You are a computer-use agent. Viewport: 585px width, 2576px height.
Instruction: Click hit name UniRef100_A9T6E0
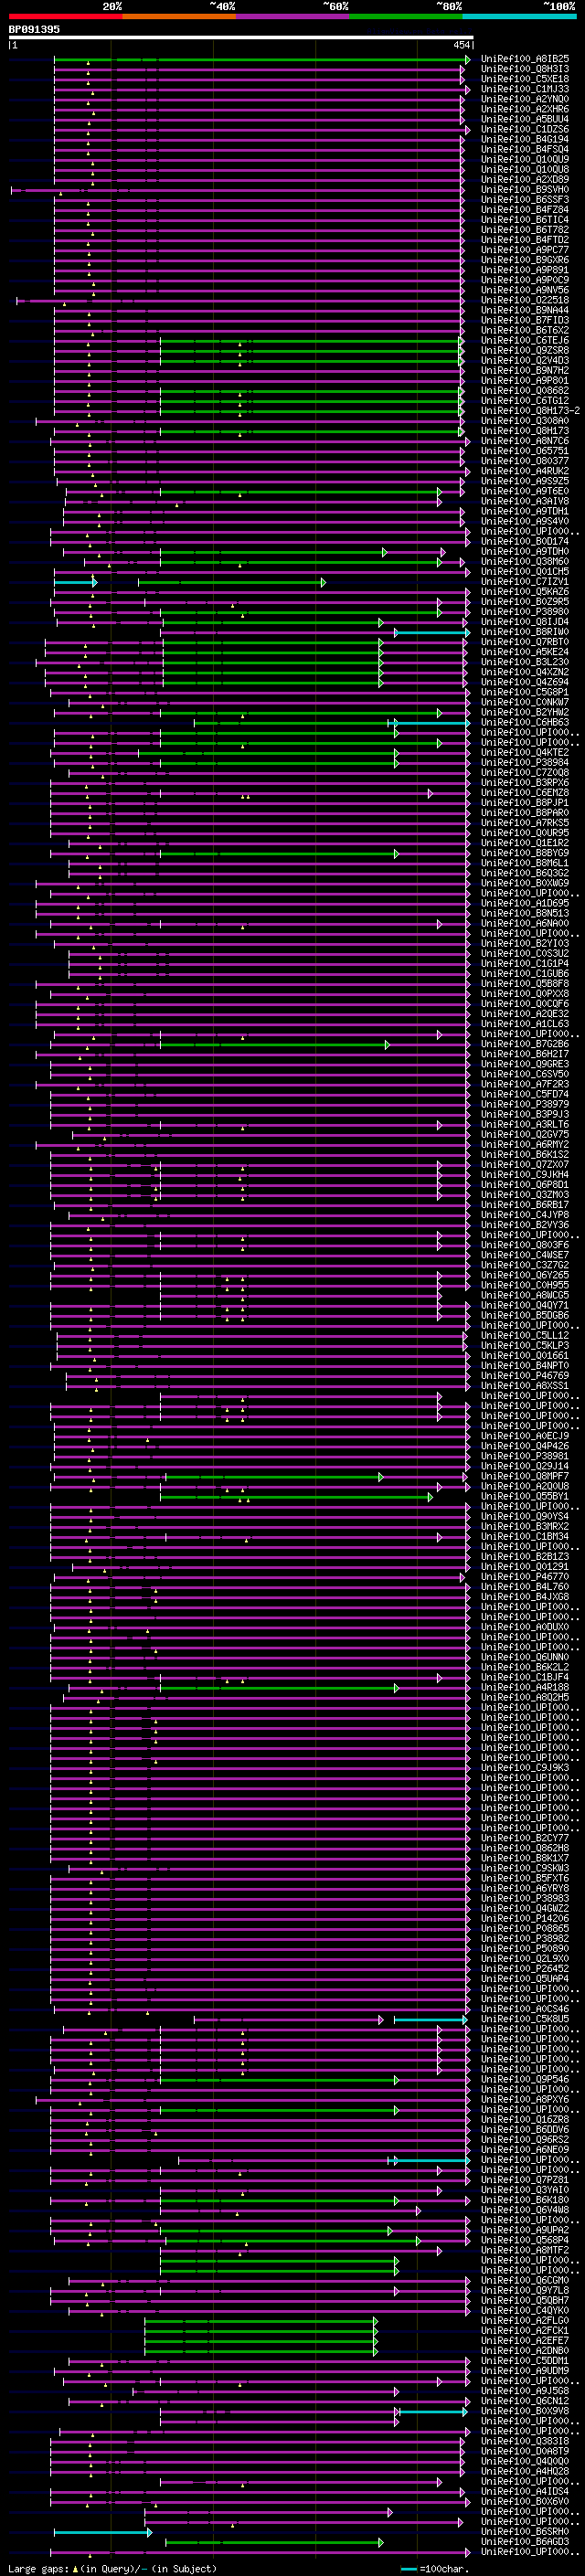click(x=525, y=491)
